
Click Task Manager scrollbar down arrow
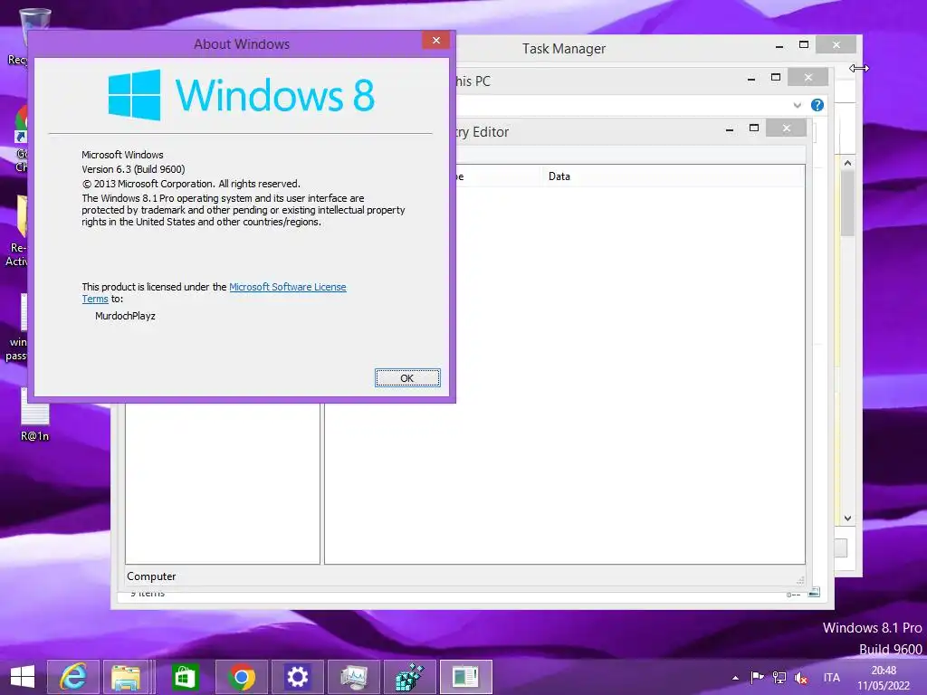coord(847,519)
